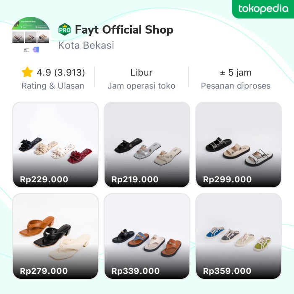The image size is (294, 294).
Task: Open the lace-up sneaker mules product image
Action: point(239,231)
